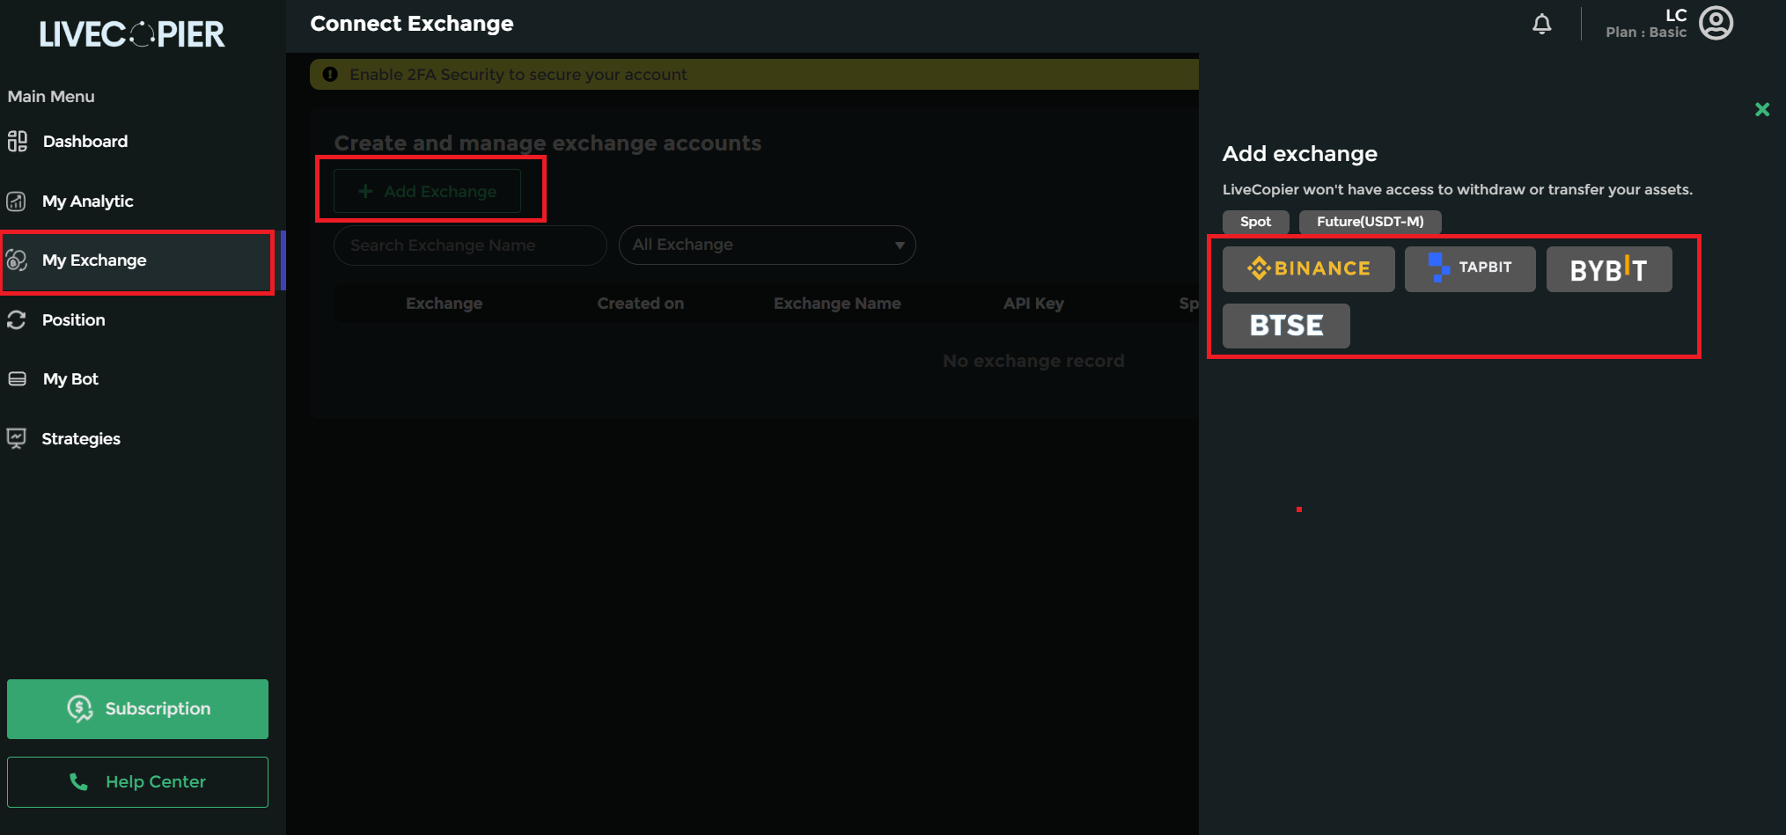Go to Strategies page
Viewport: 1786px width, 835px height.
81,439
